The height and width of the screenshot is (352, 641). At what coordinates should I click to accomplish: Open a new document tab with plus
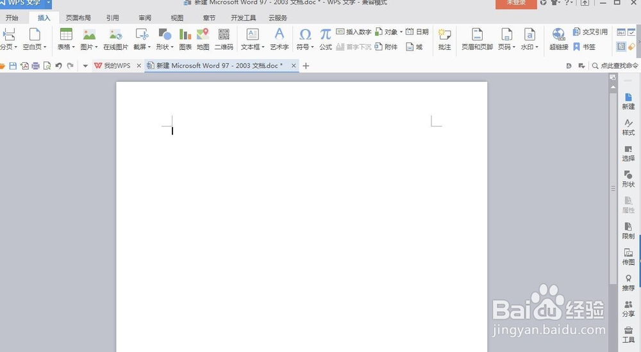306,66
